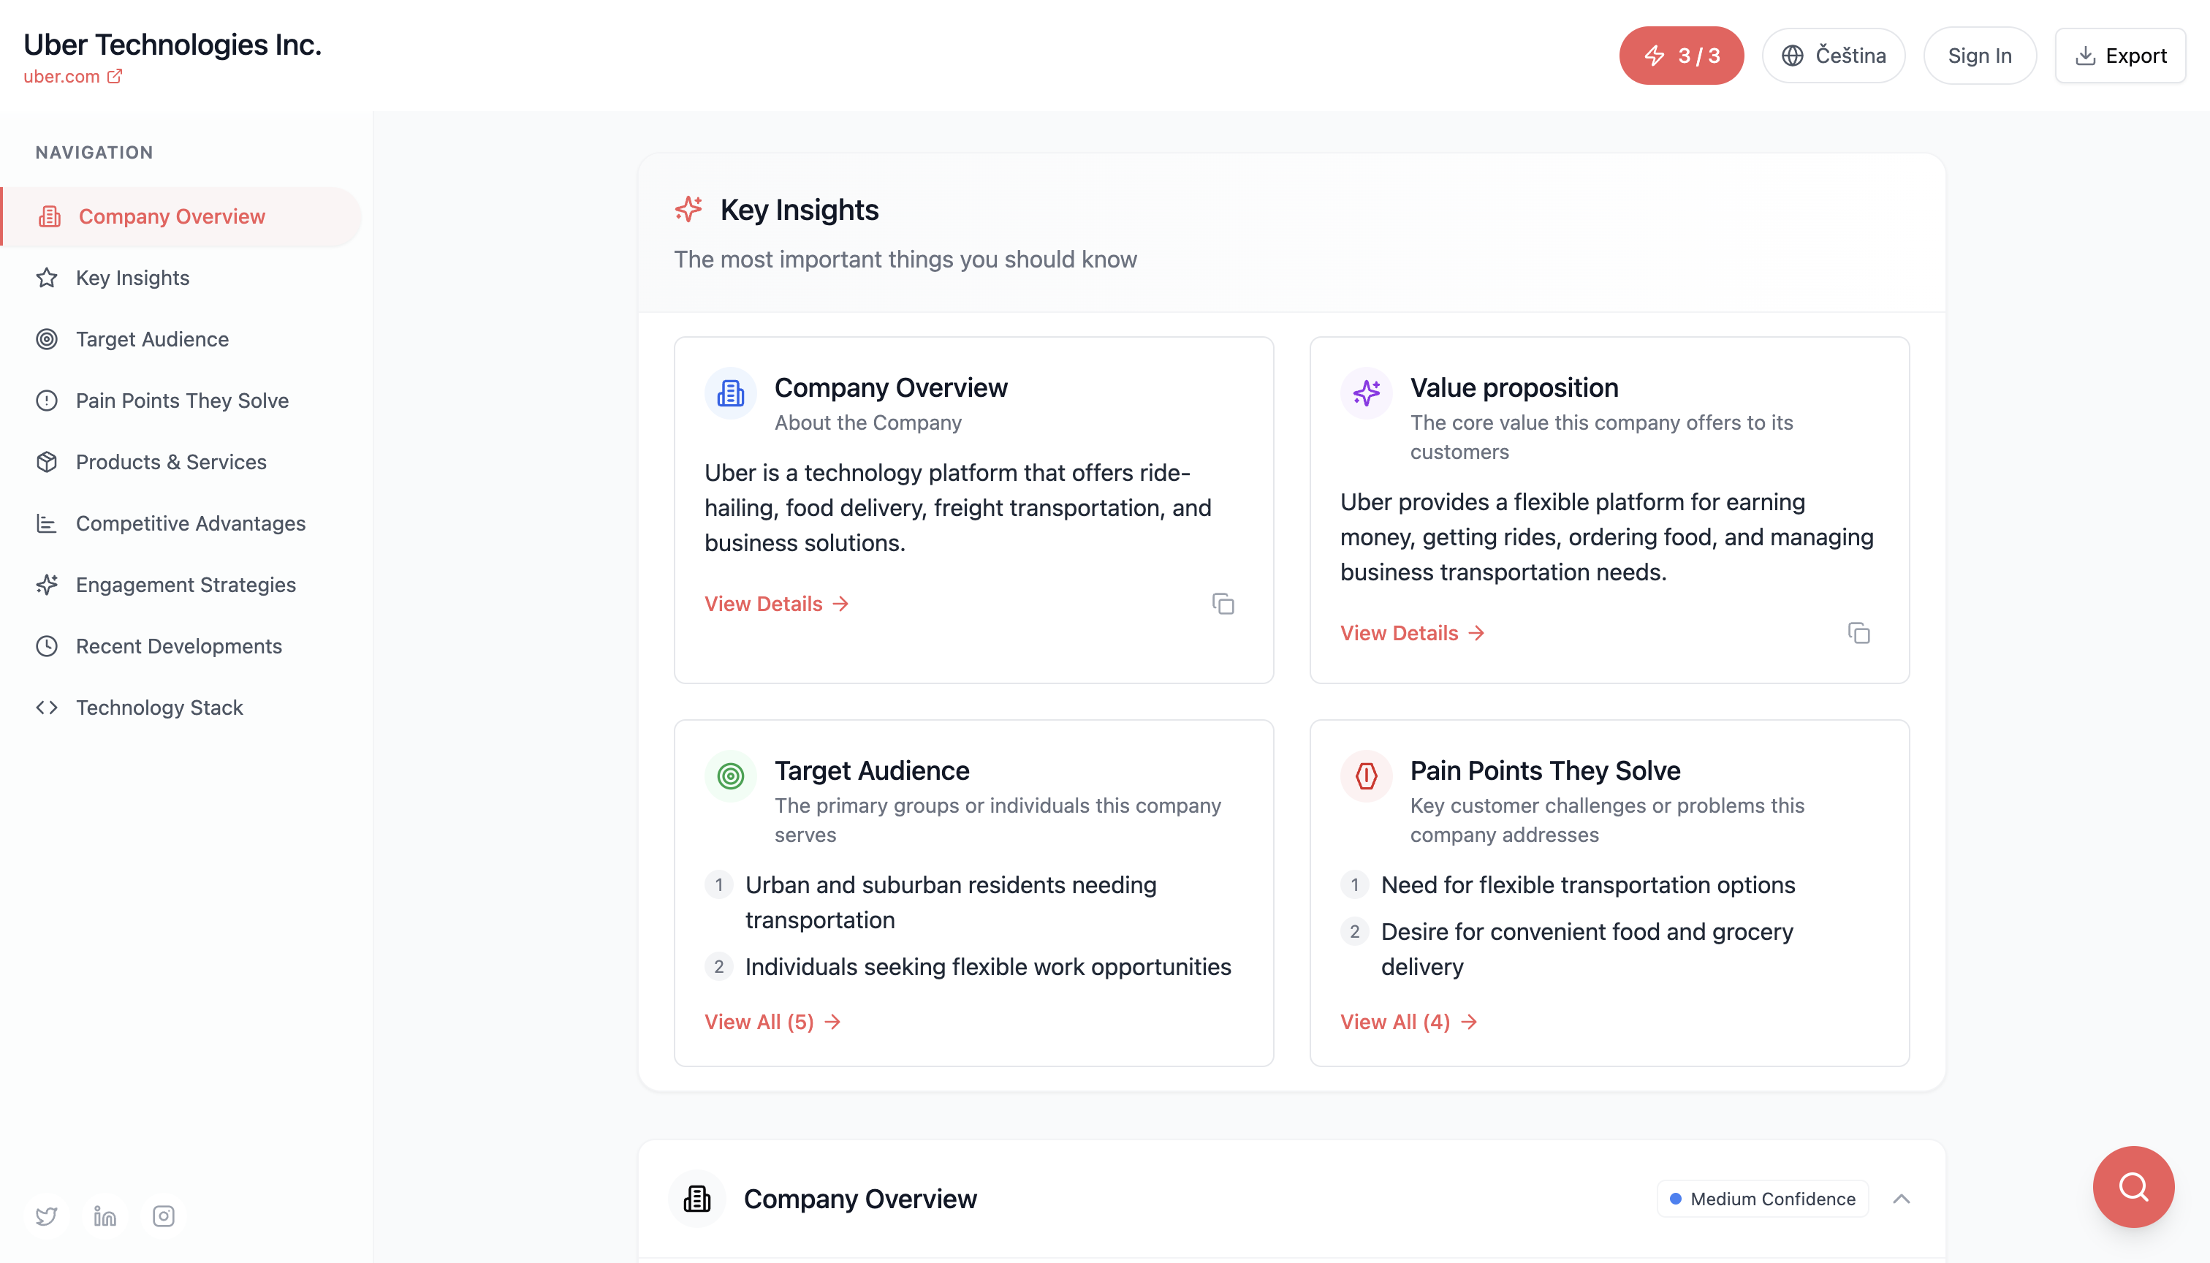
Task: Copy the Value proposition card text
Action: (1858, 633)
